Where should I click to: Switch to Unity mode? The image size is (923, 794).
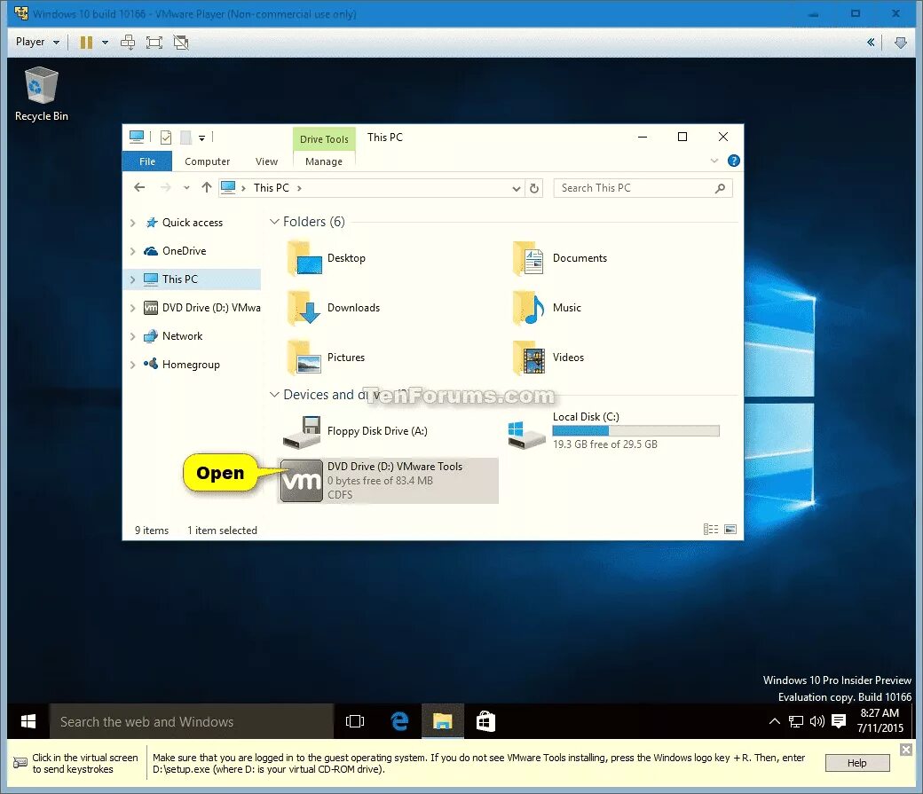tap(180, 42)
